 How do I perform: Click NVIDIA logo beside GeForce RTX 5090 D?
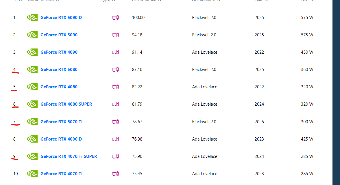[32, 18]
